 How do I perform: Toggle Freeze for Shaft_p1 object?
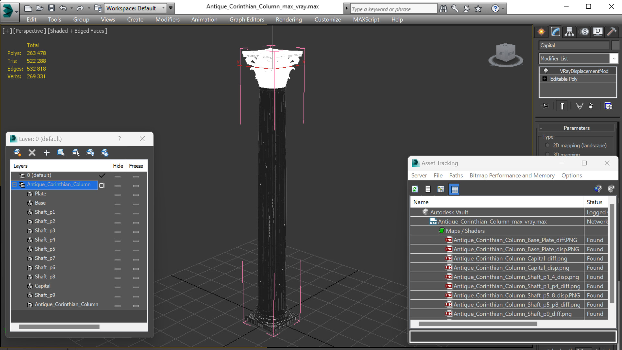pos(136,213)
